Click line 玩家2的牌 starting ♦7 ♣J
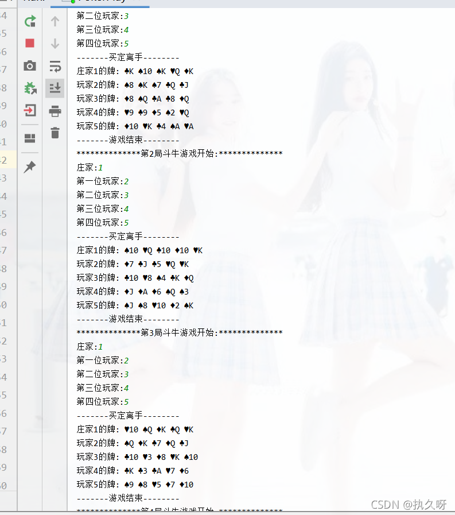The width and height of the screenshot is (455, 515). 133,264
